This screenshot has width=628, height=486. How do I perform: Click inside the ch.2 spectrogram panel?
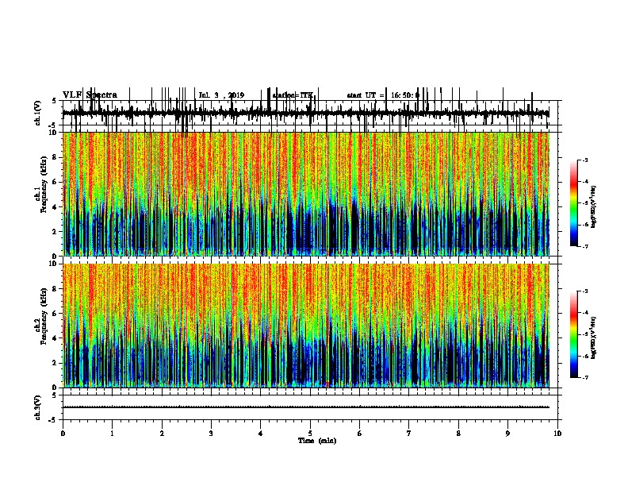coord(306,326)
